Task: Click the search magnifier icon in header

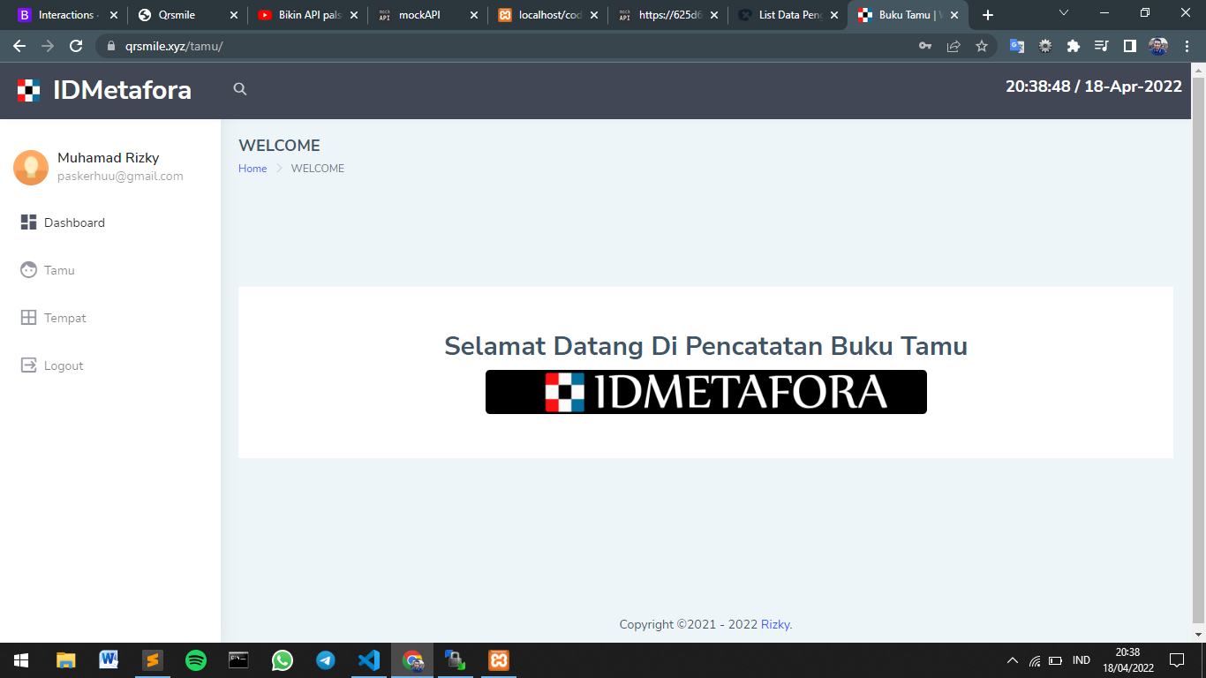Action: [239, 89]
